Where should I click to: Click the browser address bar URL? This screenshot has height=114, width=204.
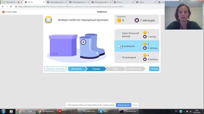point(71,6)
